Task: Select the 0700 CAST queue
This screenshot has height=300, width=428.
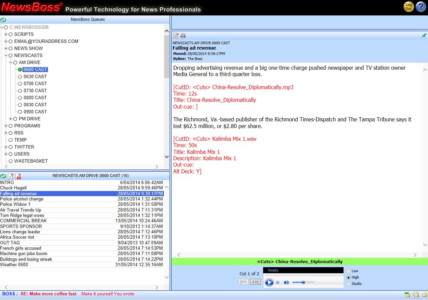Action: pos(35,83)
